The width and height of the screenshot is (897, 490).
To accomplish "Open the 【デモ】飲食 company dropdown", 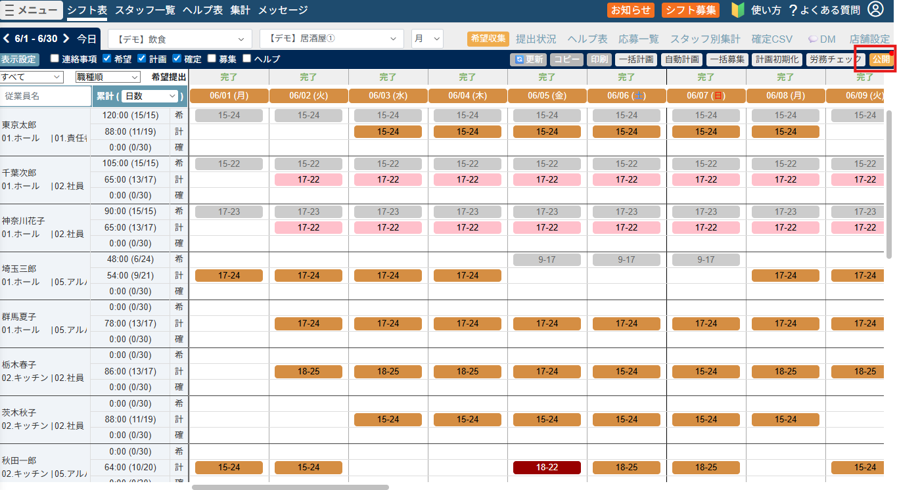I will 180,39.
